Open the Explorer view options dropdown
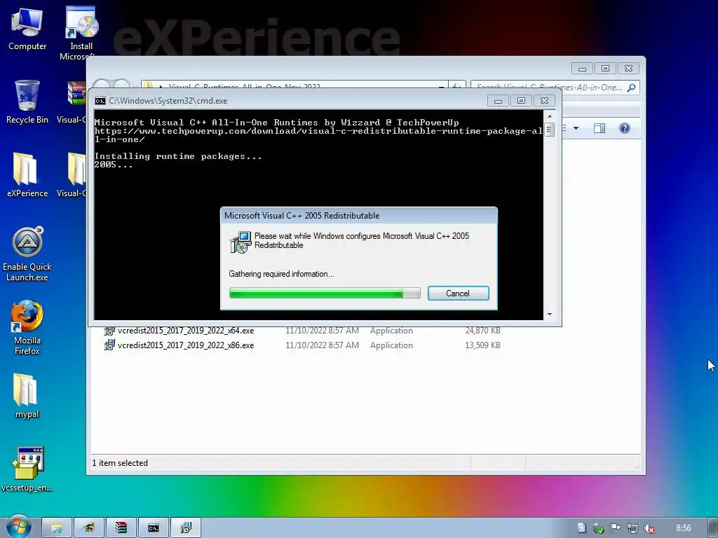 (576, 128)
